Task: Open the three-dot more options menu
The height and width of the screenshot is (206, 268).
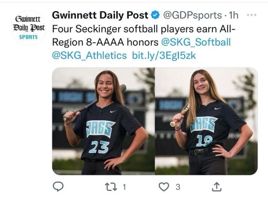Action: pyautogui.click(x=252, y=15)
